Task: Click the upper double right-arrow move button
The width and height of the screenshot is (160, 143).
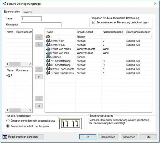Action: [x=39, y=45]
